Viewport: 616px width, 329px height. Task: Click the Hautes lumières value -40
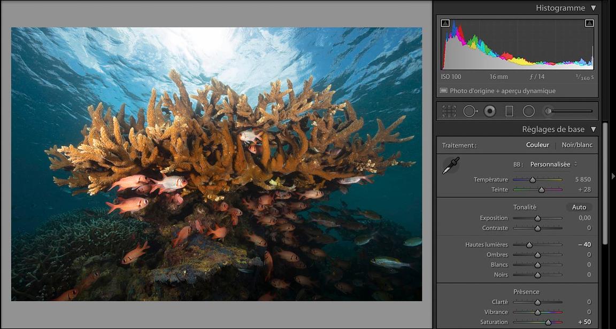point(584,245)
